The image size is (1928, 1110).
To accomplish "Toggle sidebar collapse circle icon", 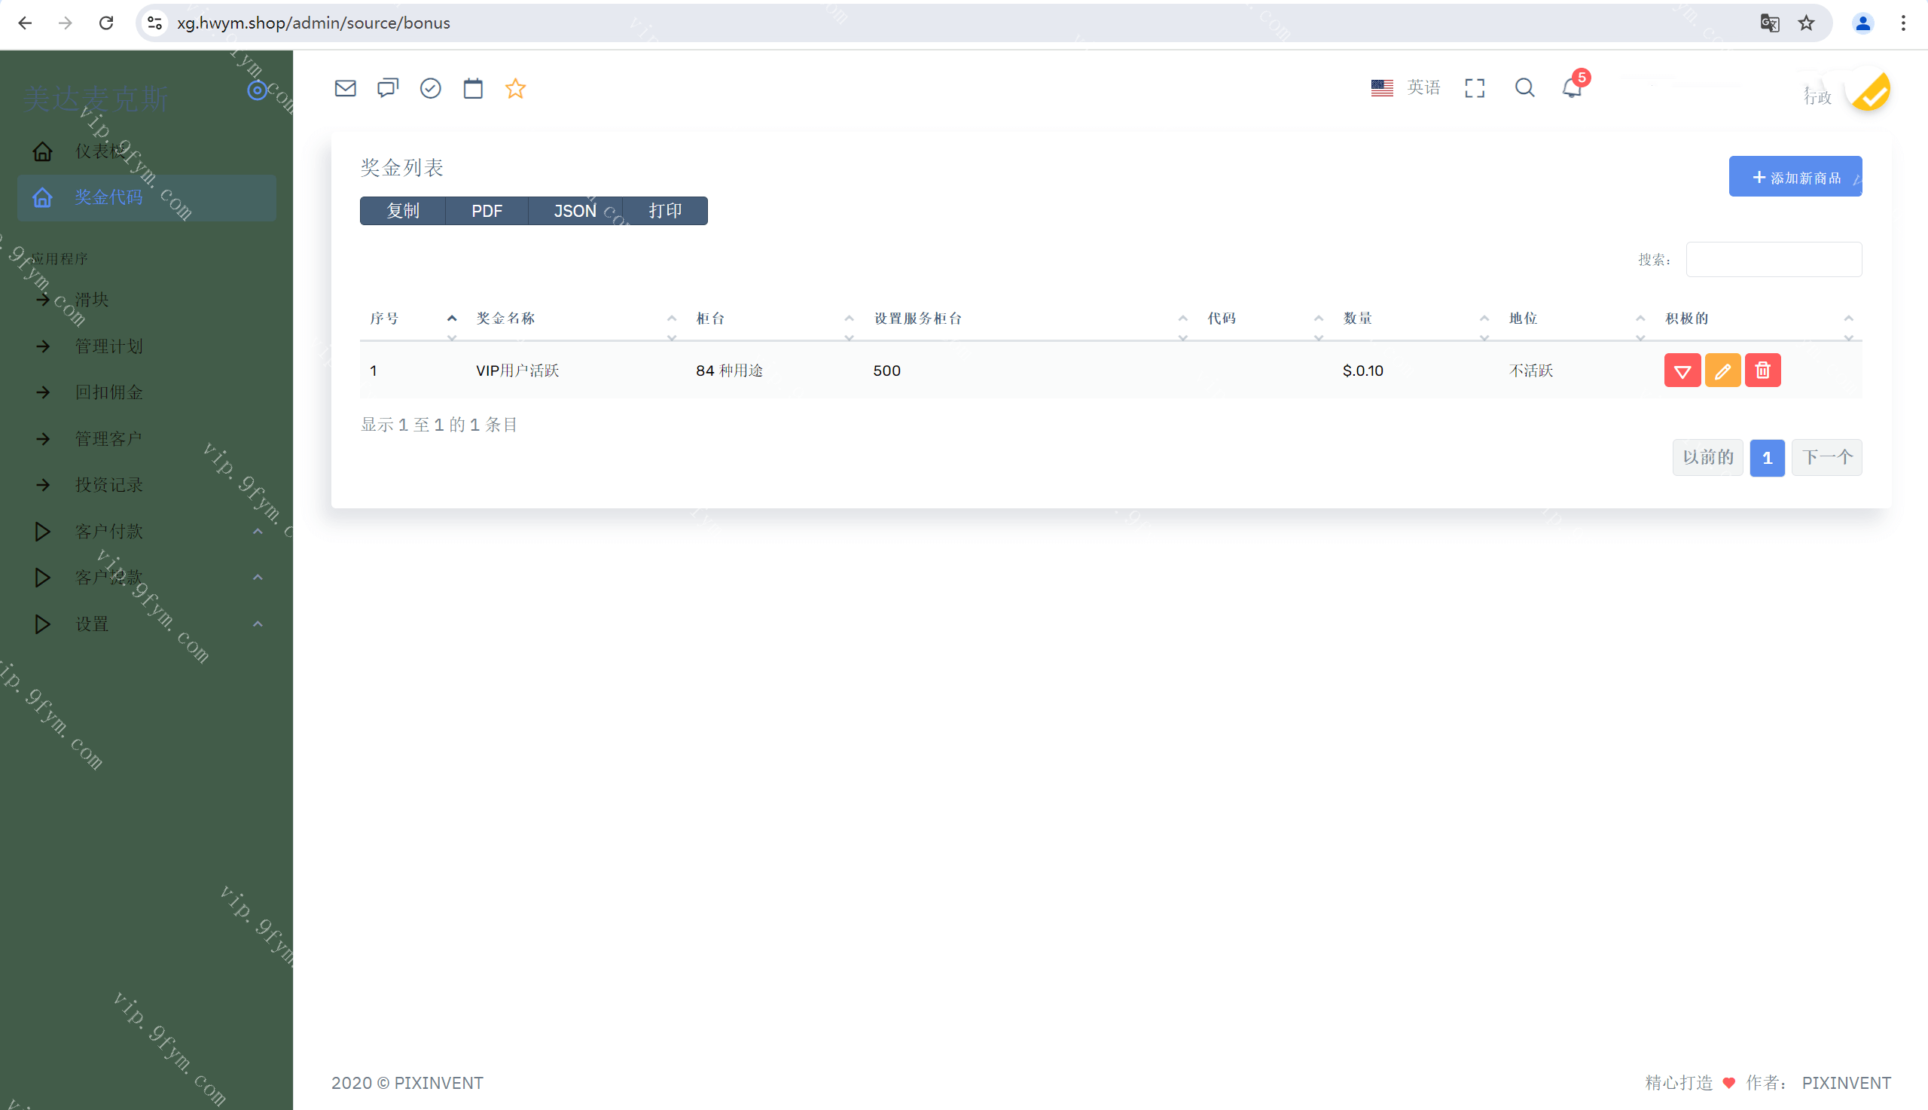I will 257,90.
